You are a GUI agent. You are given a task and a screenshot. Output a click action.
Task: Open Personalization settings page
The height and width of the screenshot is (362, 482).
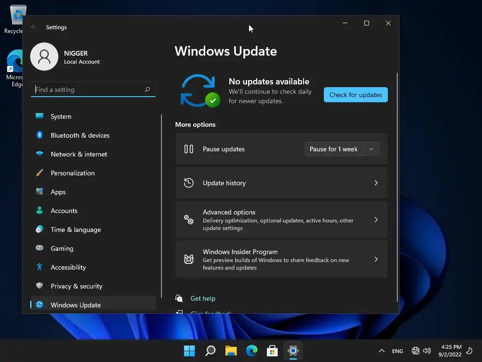[x=93, y=173]
